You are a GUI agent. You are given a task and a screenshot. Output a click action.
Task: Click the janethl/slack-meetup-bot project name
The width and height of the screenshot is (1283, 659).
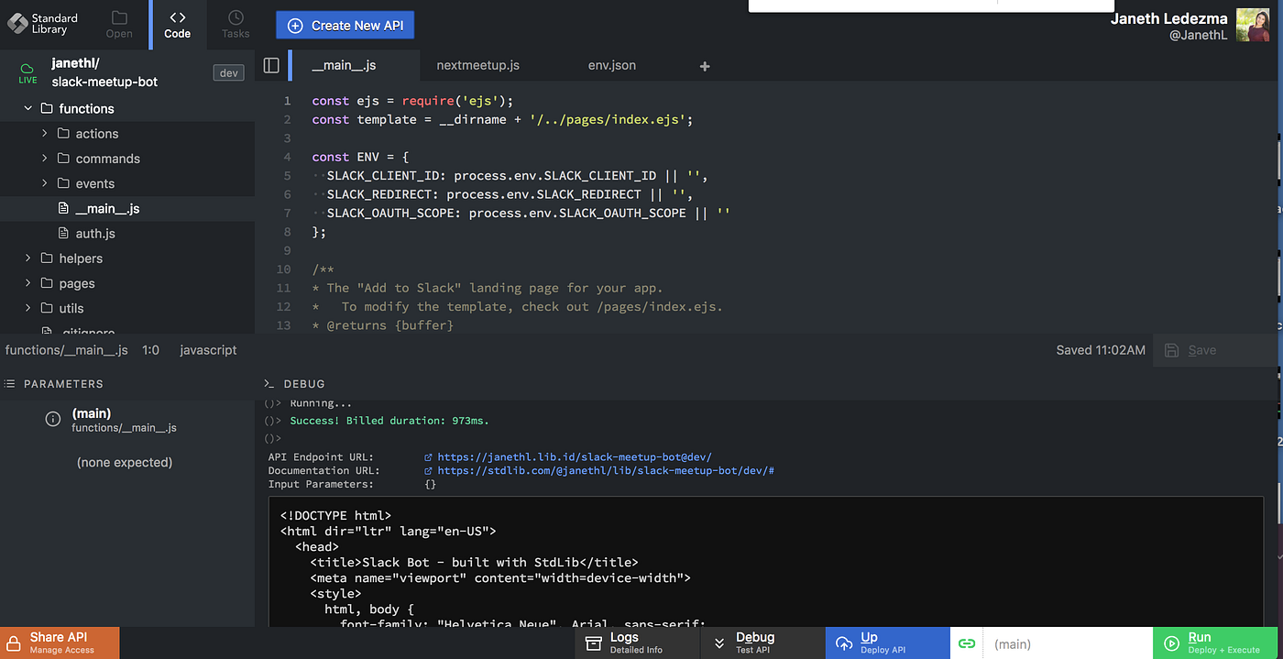click(104, 72)
